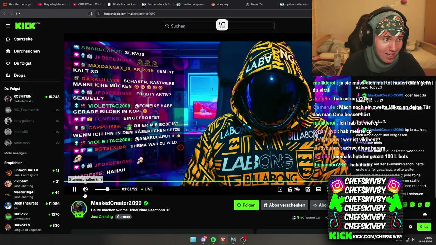Open AdinRoss in followed list
This screenshot has height=245, width=436.
click(x=32, y=143)
